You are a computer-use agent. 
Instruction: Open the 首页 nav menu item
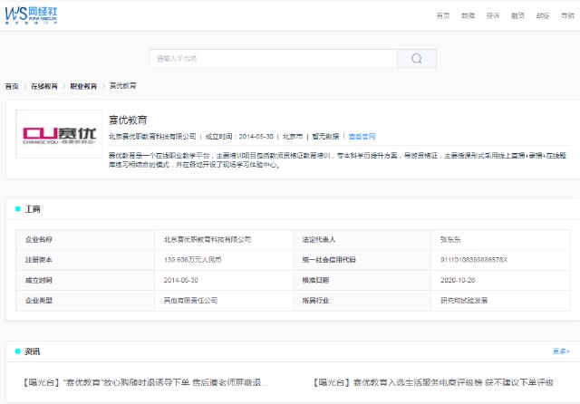pyautogui.click(x=443, y=15)
